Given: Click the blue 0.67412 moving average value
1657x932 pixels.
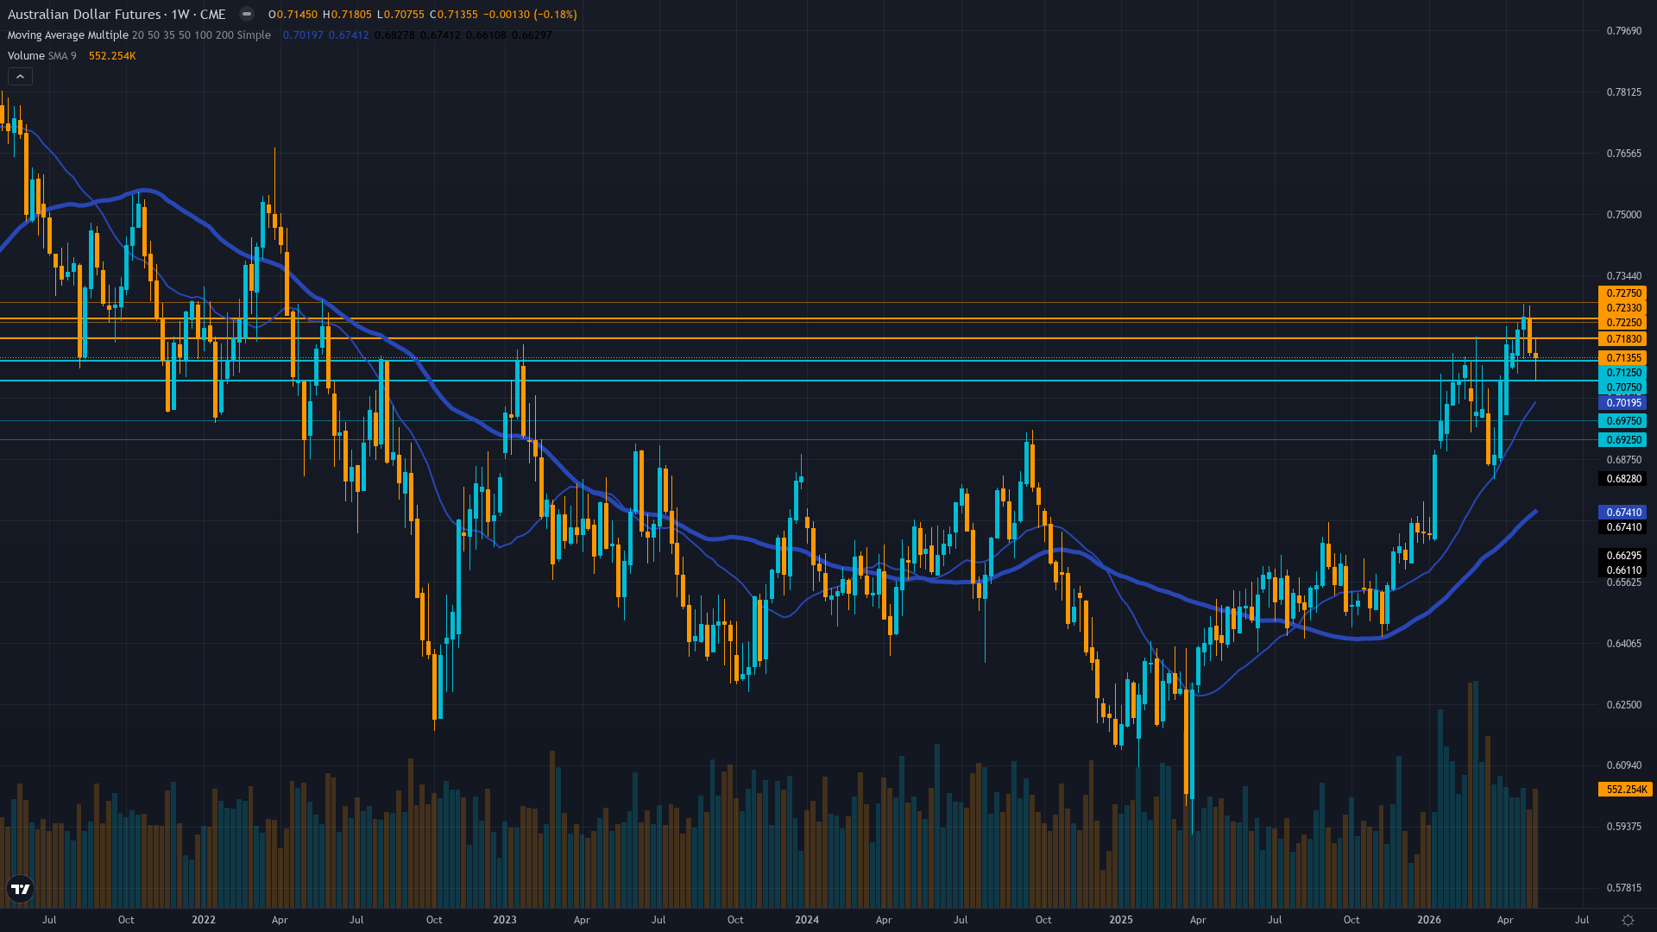Looking at the screenshot, I should click(349, 35).
